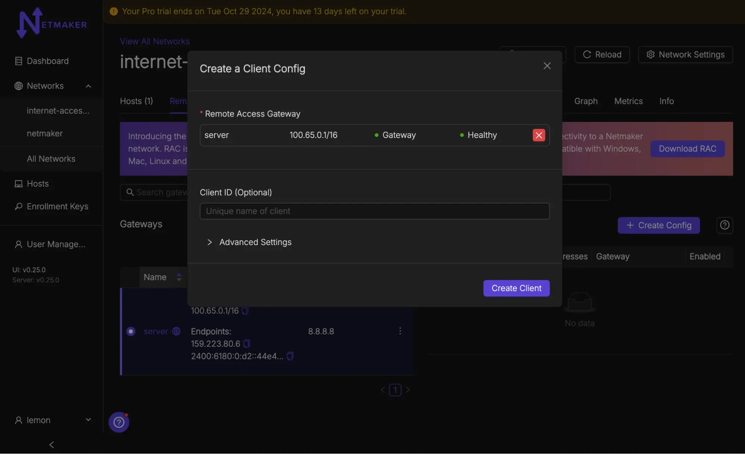Close the Create a Client Config dialog

coord(547,66)
